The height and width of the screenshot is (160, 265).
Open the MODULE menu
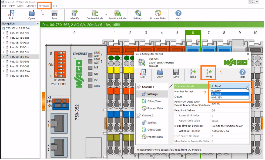tap(31, 6)
